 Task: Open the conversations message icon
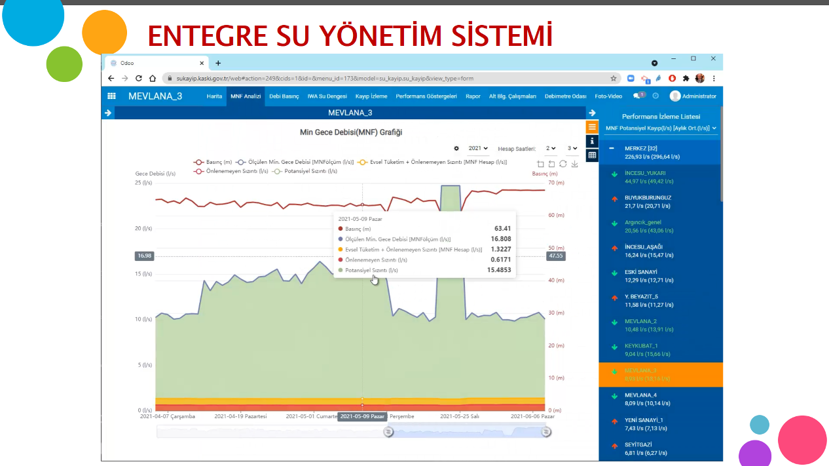637,96
